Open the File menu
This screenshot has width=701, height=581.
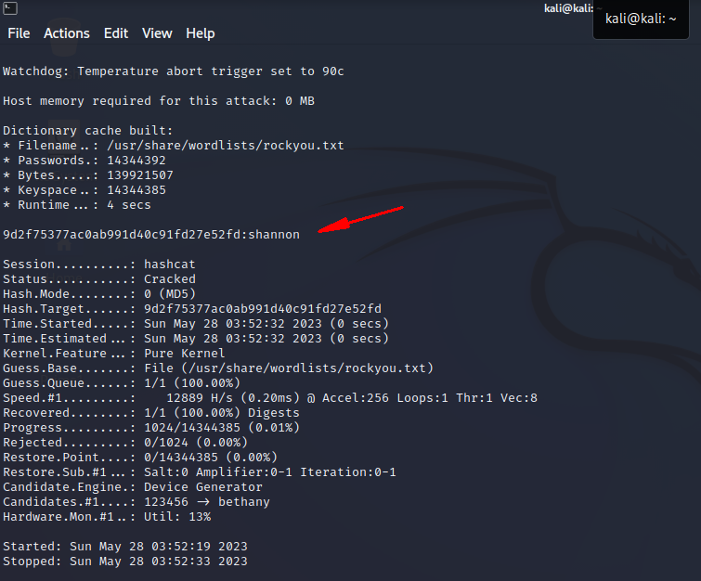[19, 33]
